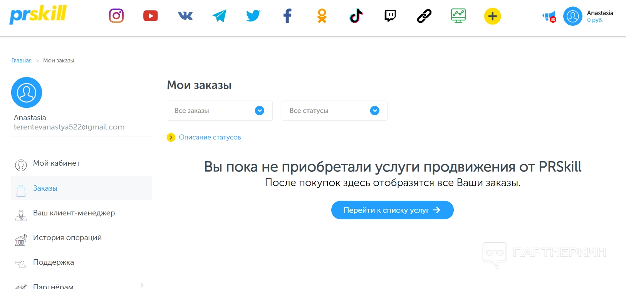Click the yellow plus icon
Viewport: 626px width, 289px height.
[492, 16]
